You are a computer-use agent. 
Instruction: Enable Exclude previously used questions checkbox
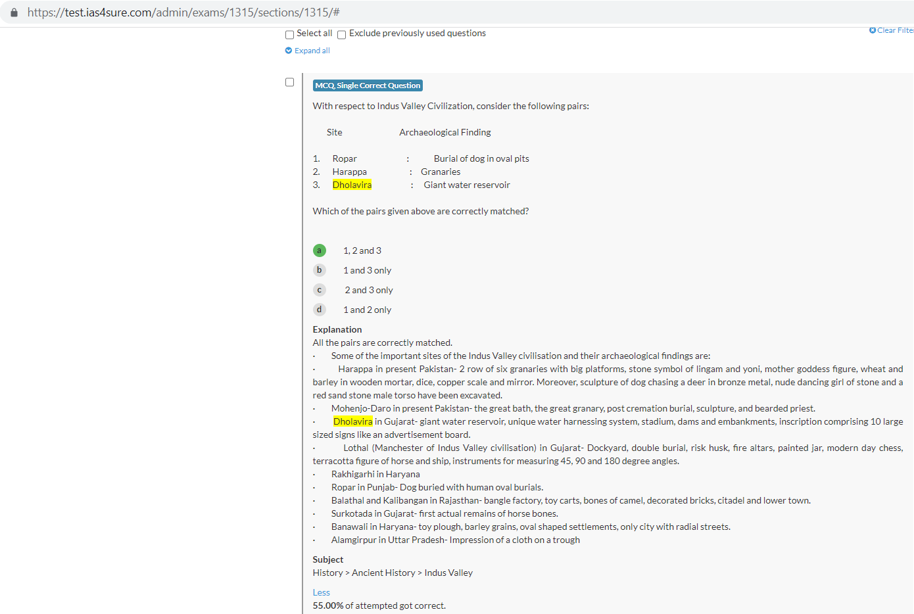[342, 35]
